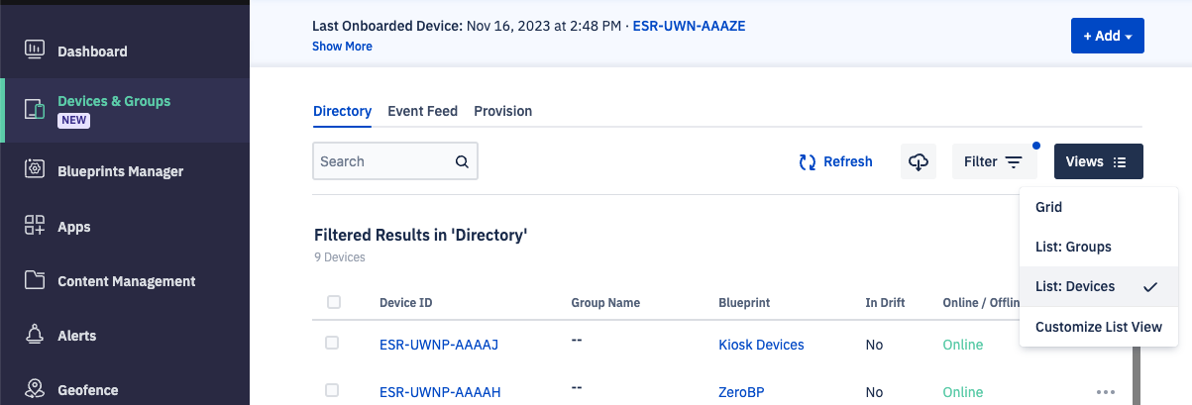This screenshot has height=405, width=1192.
Task: Open Blueprints Manager icon in sidebar
Action: point(35,170)
